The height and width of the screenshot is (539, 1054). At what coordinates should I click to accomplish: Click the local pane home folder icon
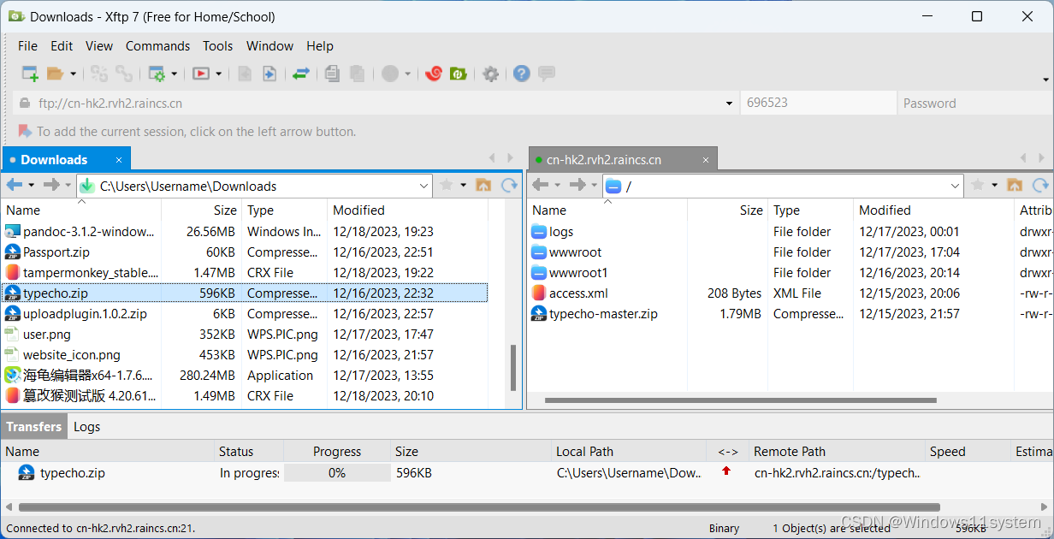483,185
